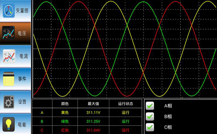Image resolution: width=217 pixels, height=134 pixels.
Task: Open the light bulb energy icon
Action: point(9,124)
